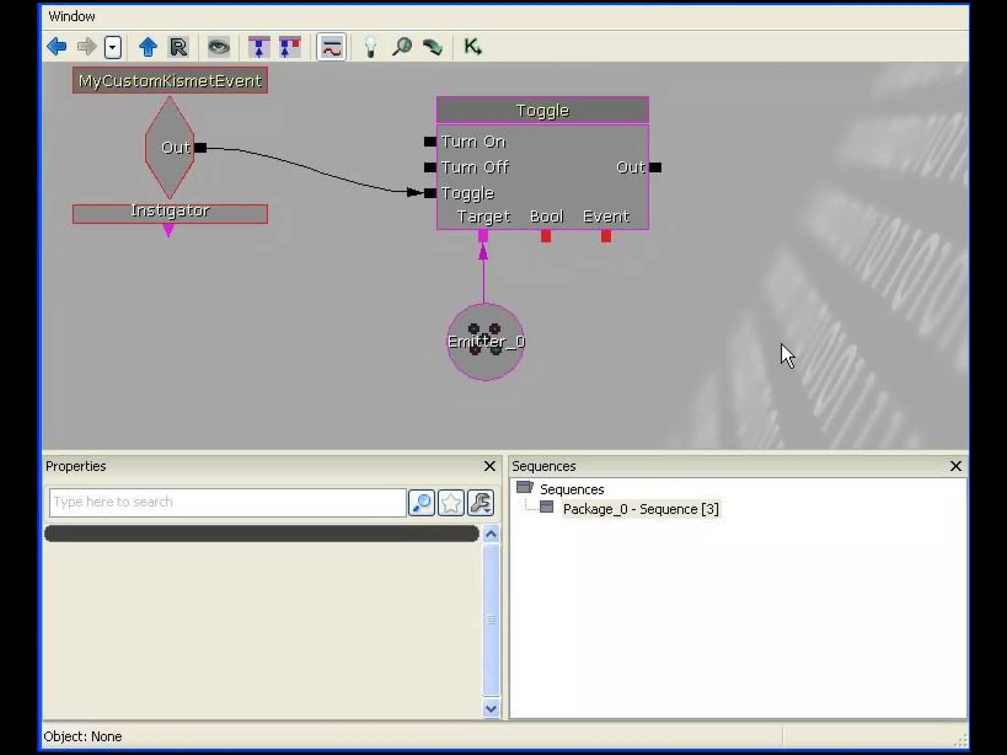1007x755 pixels.
Task: Select the Sequences root tree item
Action: pos(571,490)
